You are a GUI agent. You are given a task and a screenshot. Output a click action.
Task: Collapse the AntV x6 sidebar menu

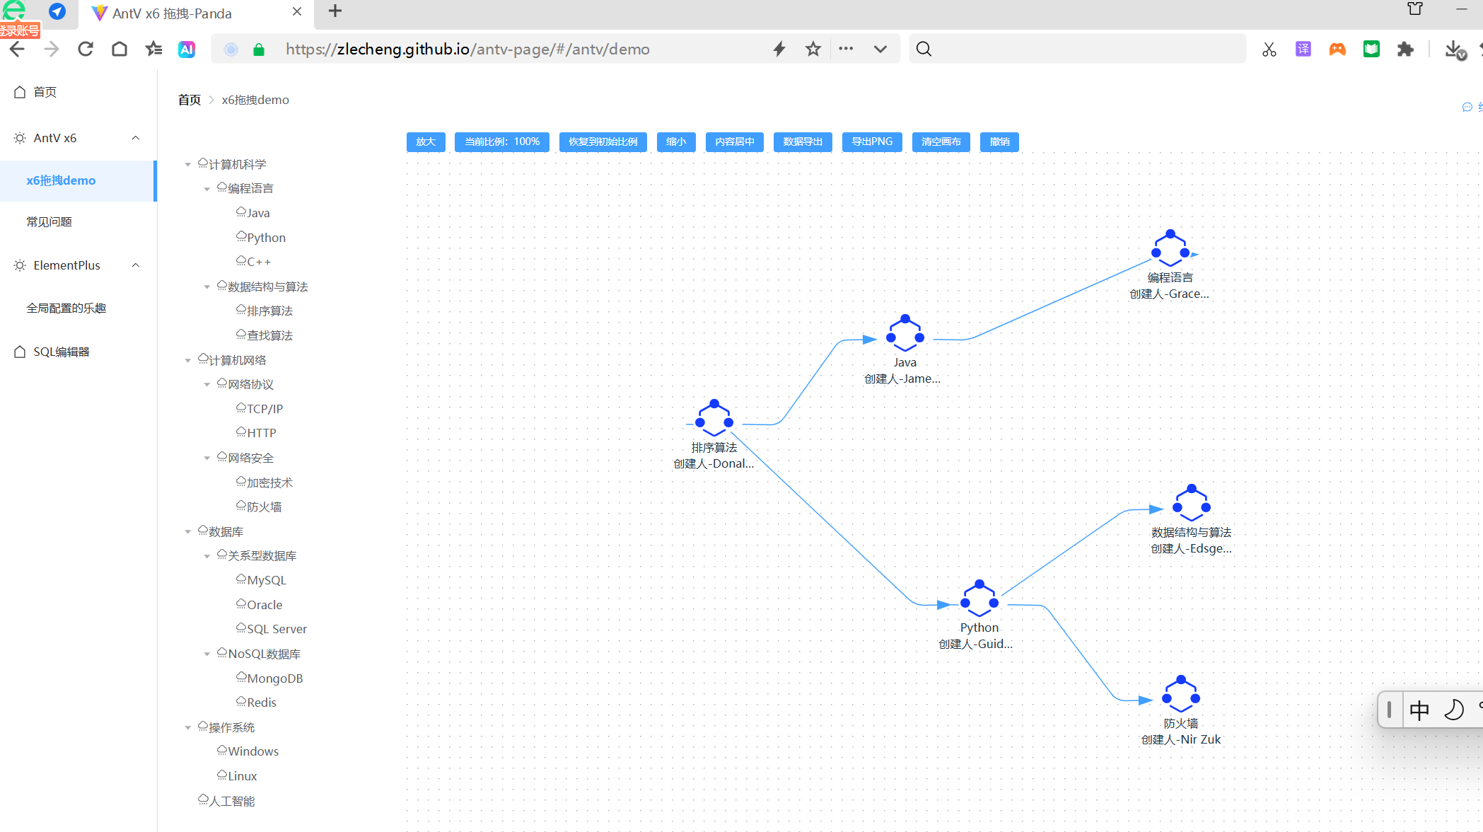(136, 138)
